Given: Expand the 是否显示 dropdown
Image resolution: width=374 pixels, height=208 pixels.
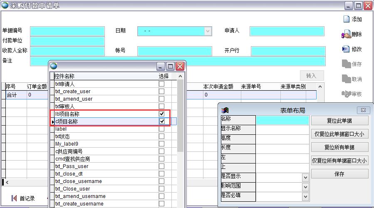Looking at the screenshot, I should (305, 178).
